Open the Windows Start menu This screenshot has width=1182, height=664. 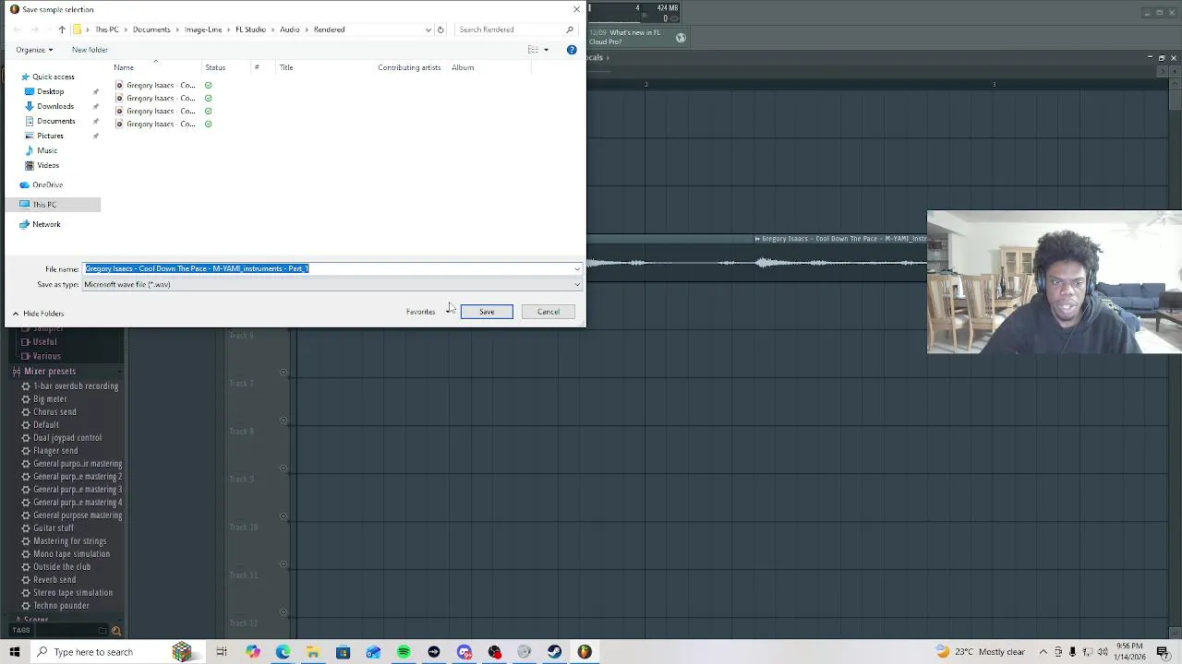point(15,652)
